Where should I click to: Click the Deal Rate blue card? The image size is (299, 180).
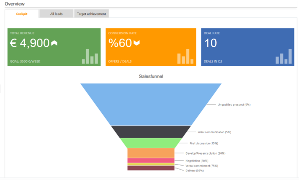(x=248, y=47)
